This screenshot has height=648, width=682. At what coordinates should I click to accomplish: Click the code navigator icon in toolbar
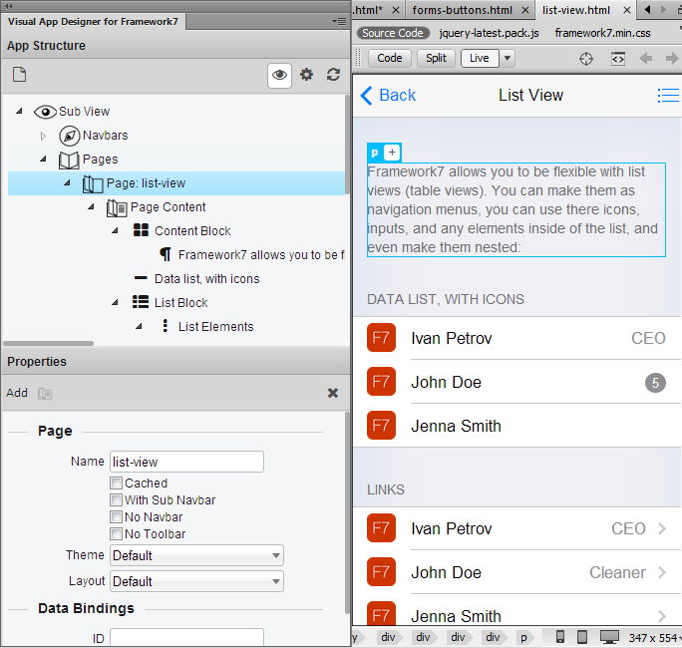[x=618, y=59]
